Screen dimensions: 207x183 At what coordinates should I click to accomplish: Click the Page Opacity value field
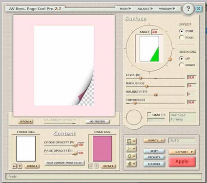click(x=81, y=153)
